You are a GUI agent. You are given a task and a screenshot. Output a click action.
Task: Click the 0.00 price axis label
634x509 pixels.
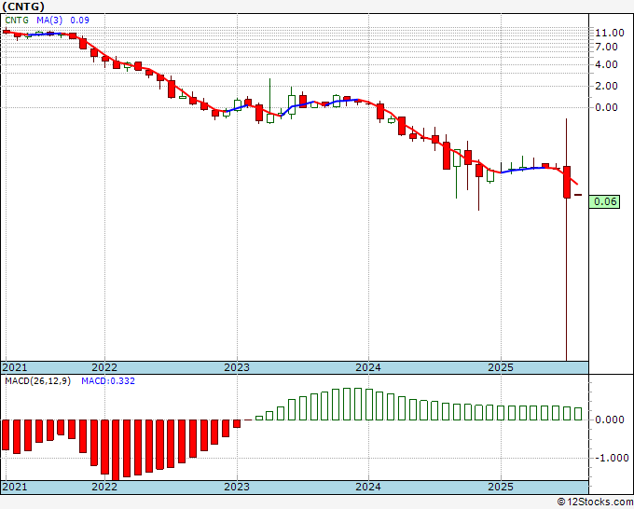[606, 107]
